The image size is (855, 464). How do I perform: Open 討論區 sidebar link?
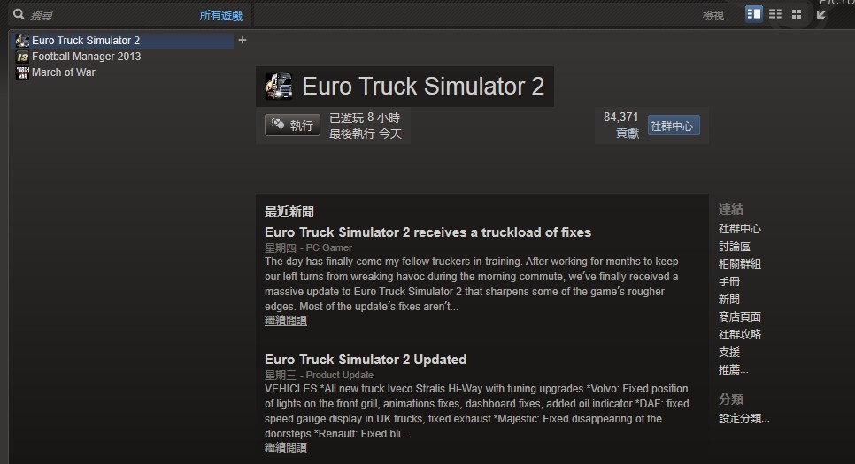coord(734,247)
